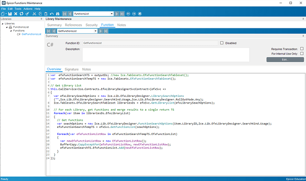Pin the Summary section panel
306x181 pixels.
coord(303,36)
